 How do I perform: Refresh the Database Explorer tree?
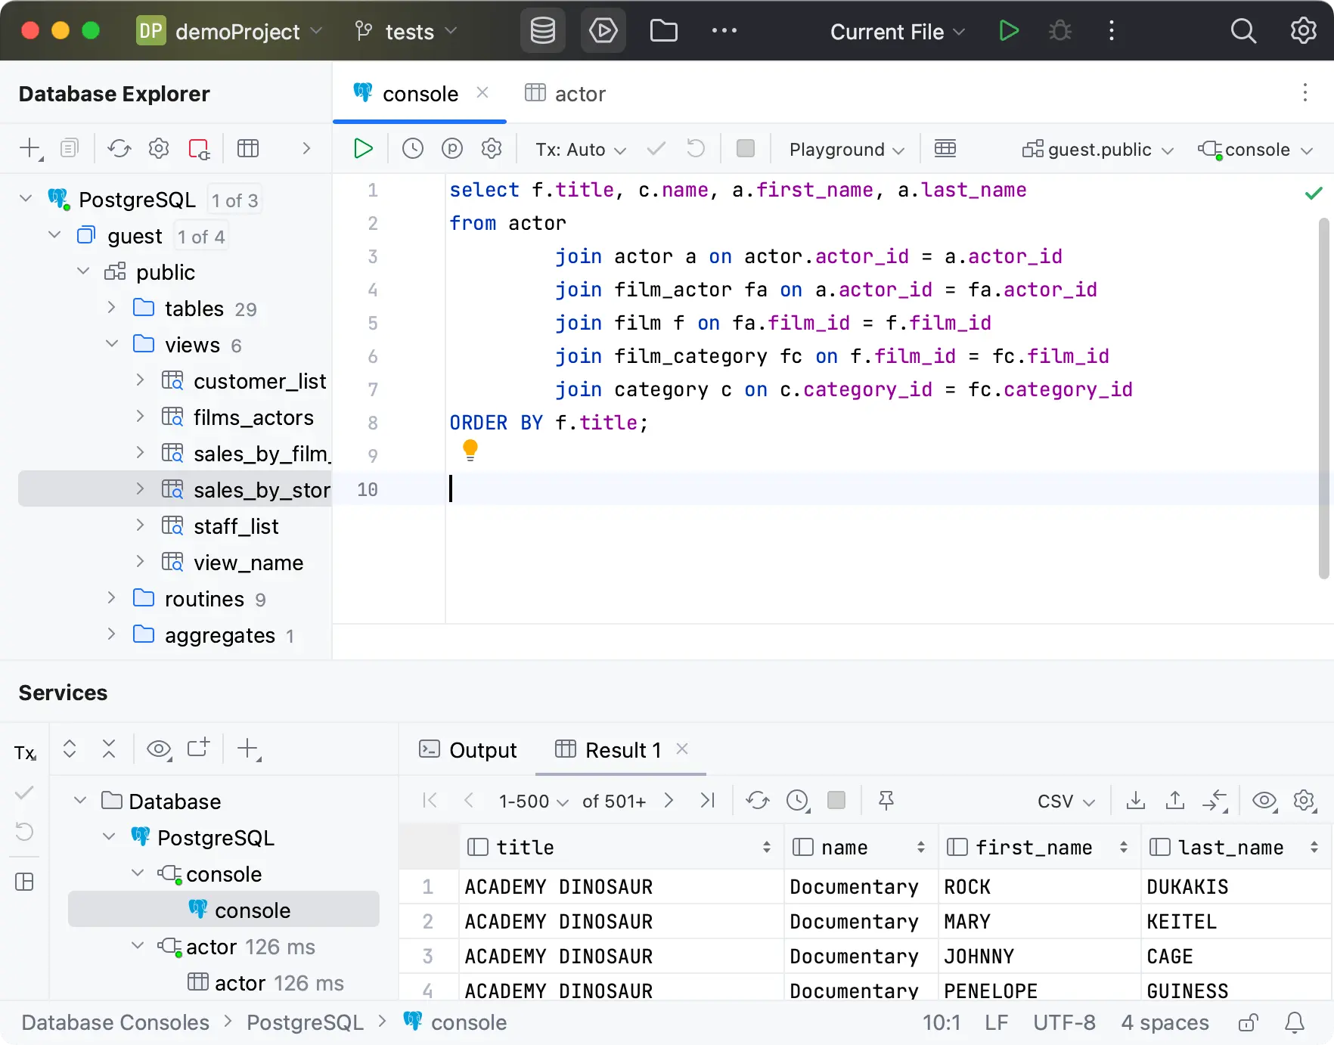(x=119, y=148)
